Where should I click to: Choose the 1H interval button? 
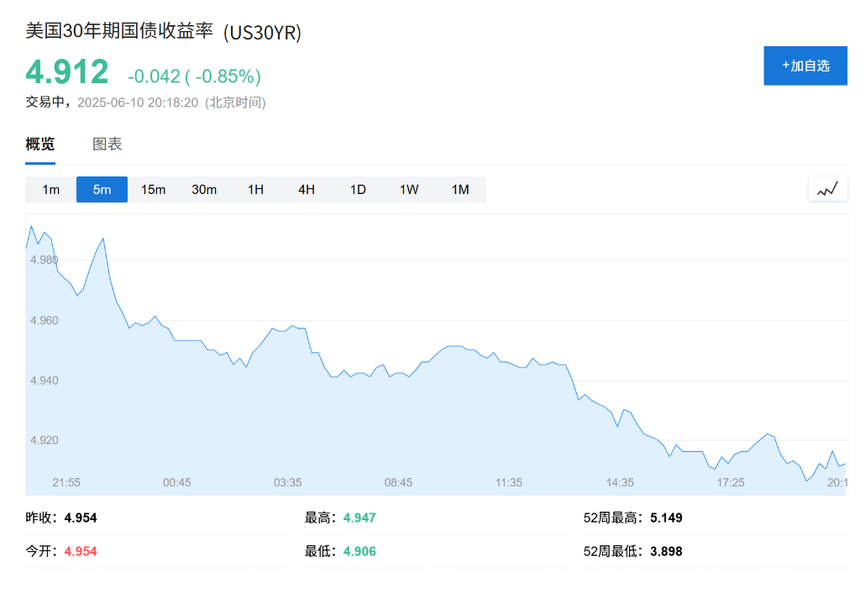coord(255,190)
